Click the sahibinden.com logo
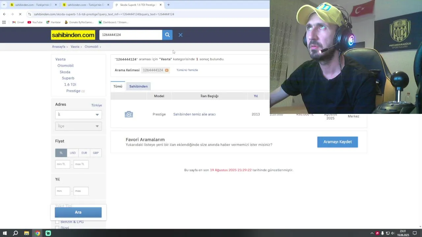 [73, 35]
